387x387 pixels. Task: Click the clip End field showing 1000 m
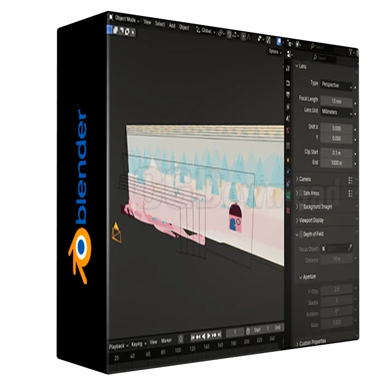coord(336,163)
